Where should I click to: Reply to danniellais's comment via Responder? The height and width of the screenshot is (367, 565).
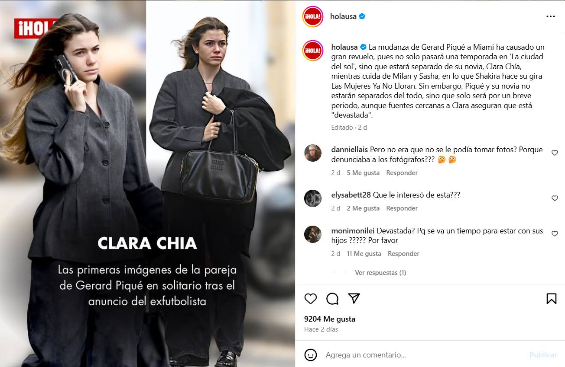[x=402, y=173]
